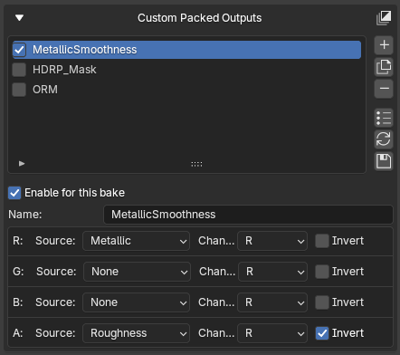Image resolution: width=400 pixels, height=355 pixels.
Task: Enable Invert for the B row
Action: (x=322, y=302)
